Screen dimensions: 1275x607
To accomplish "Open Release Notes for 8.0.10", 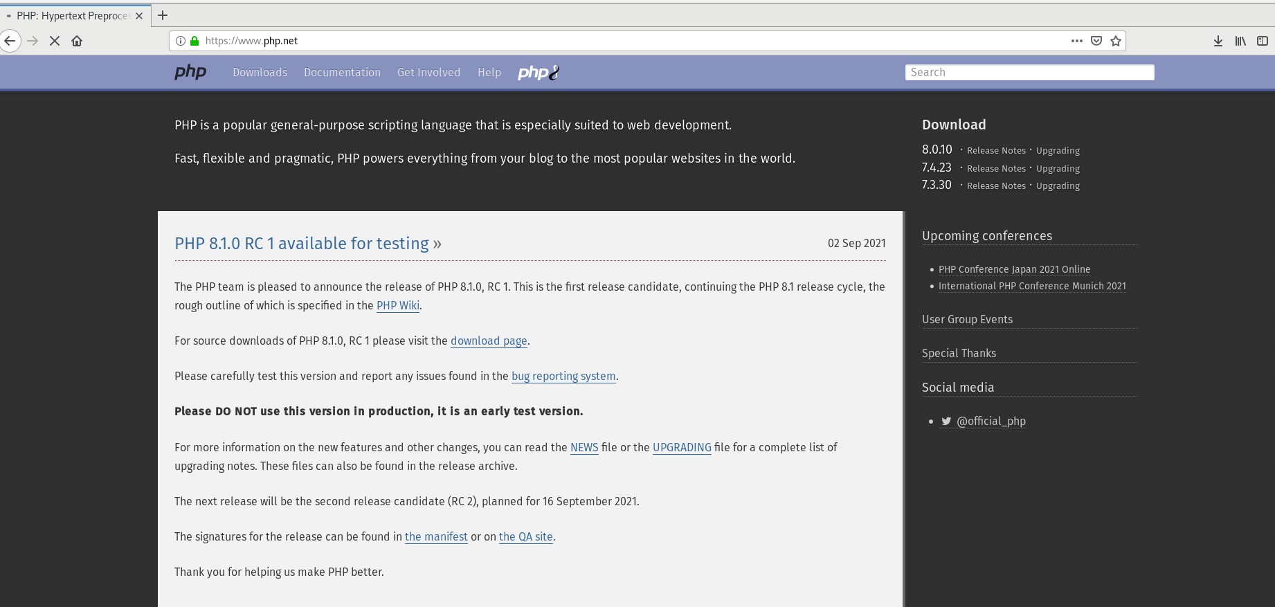I will [996, 150].
